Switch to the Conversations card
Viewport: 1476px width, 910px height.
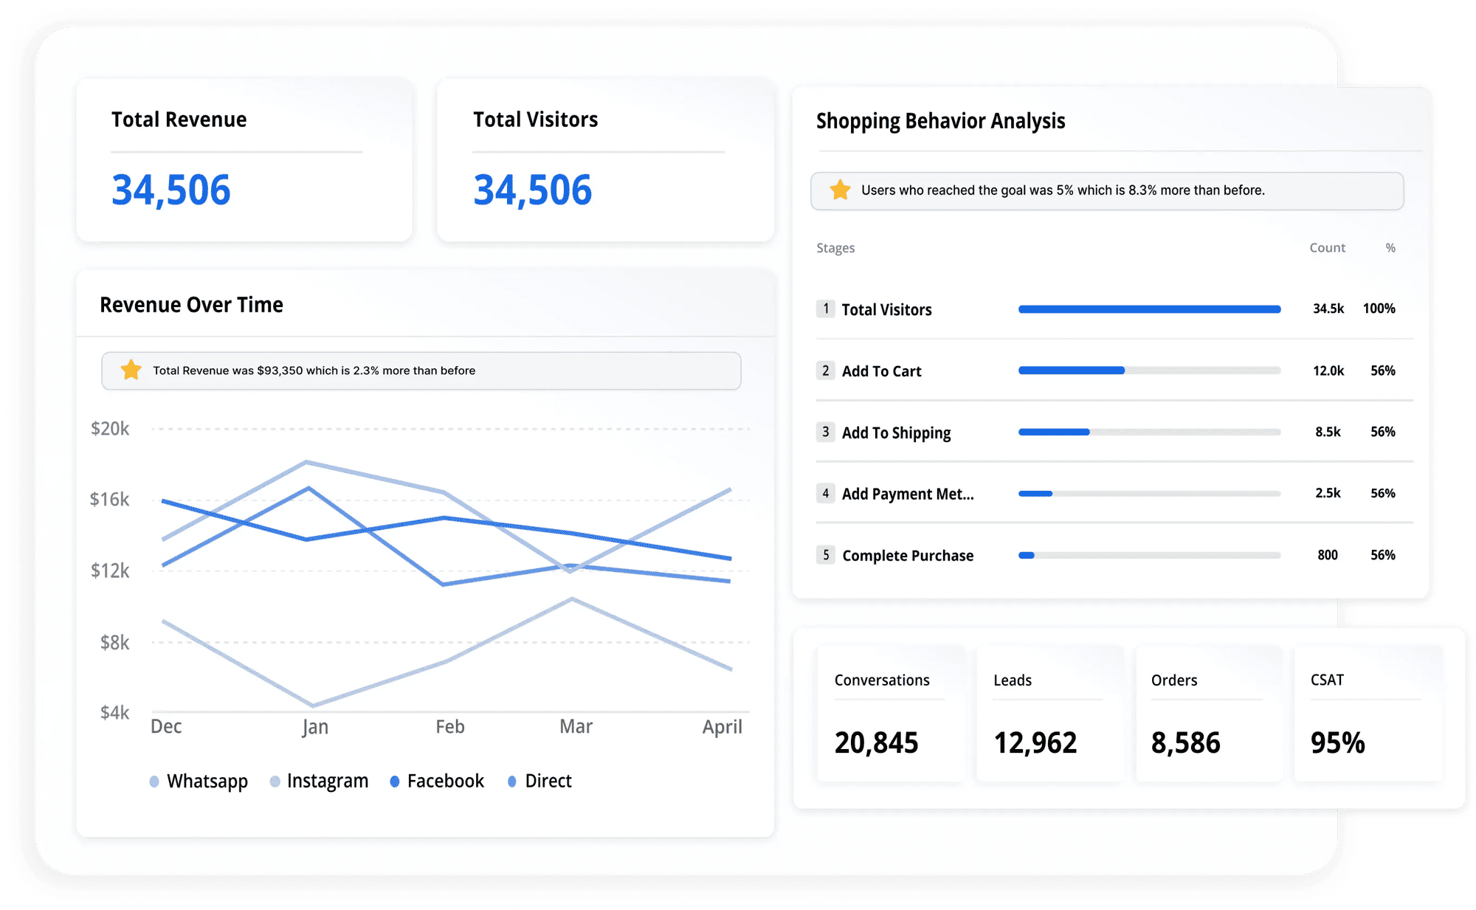[x=889, y=714]
